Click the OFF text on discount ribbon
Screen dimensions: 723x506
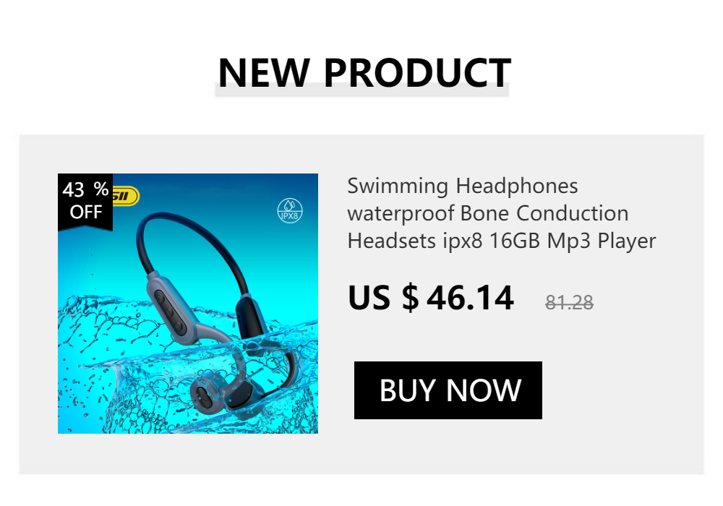86,212
